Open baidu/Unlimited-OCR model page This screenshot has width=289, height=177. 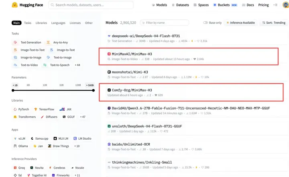coord(131,144)
